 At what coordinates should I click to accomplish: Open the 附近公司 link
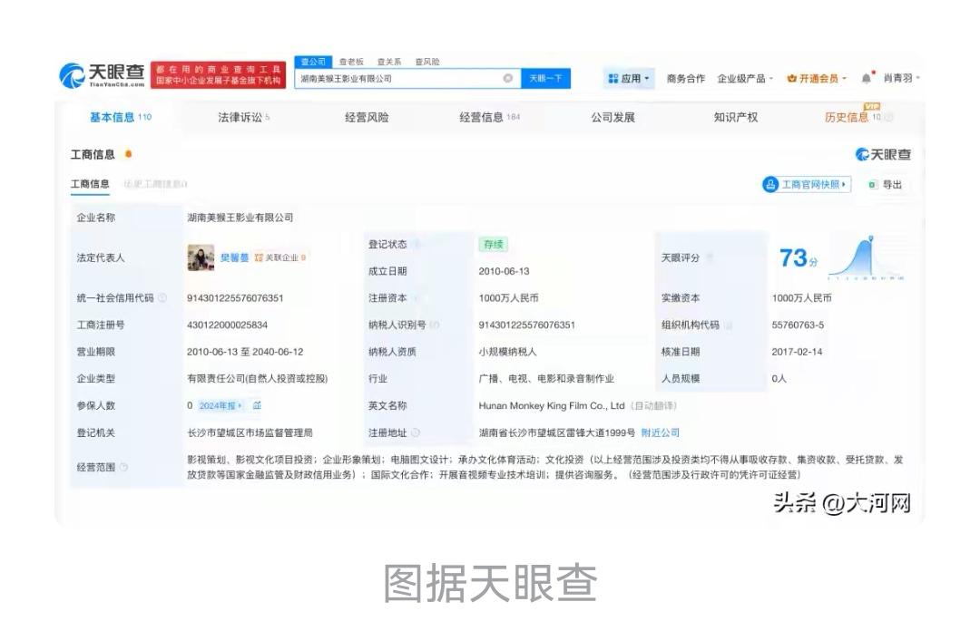pyautogui.click(x=660, y=432)
